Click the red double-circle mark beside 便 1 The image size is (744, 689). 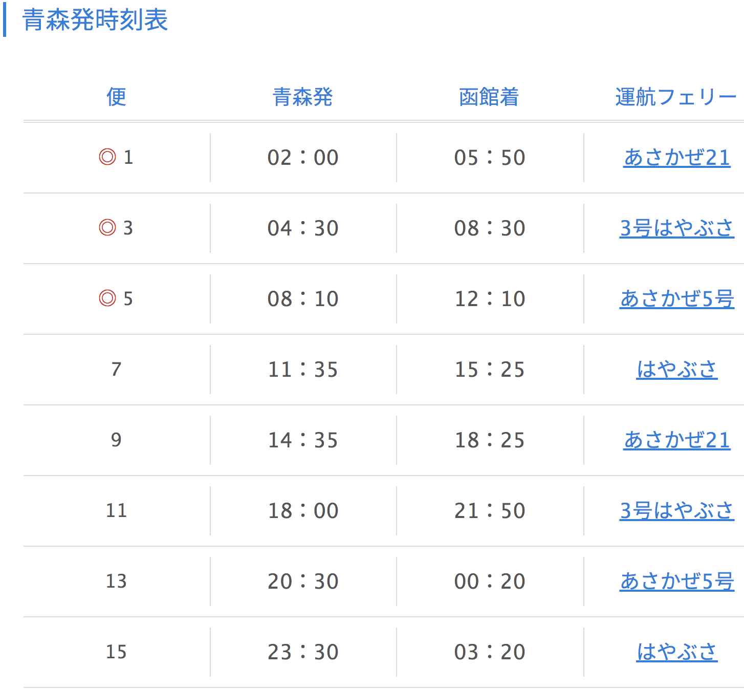click(107, 157)
